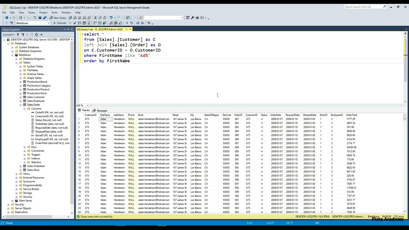Click Object Explorer connect plug icon

(x=18, y=34)
